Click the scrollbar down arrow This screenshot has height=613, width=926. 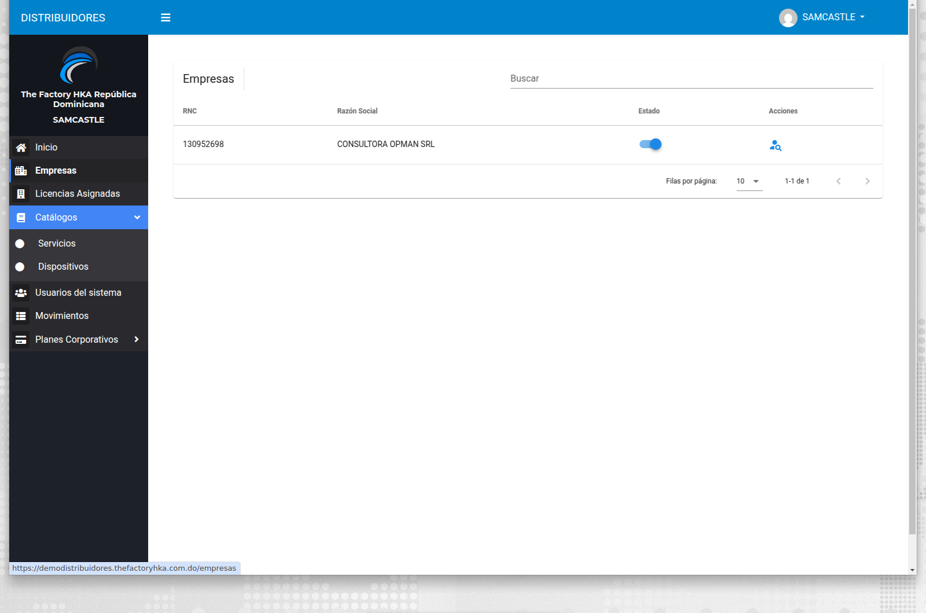[913, 570]
